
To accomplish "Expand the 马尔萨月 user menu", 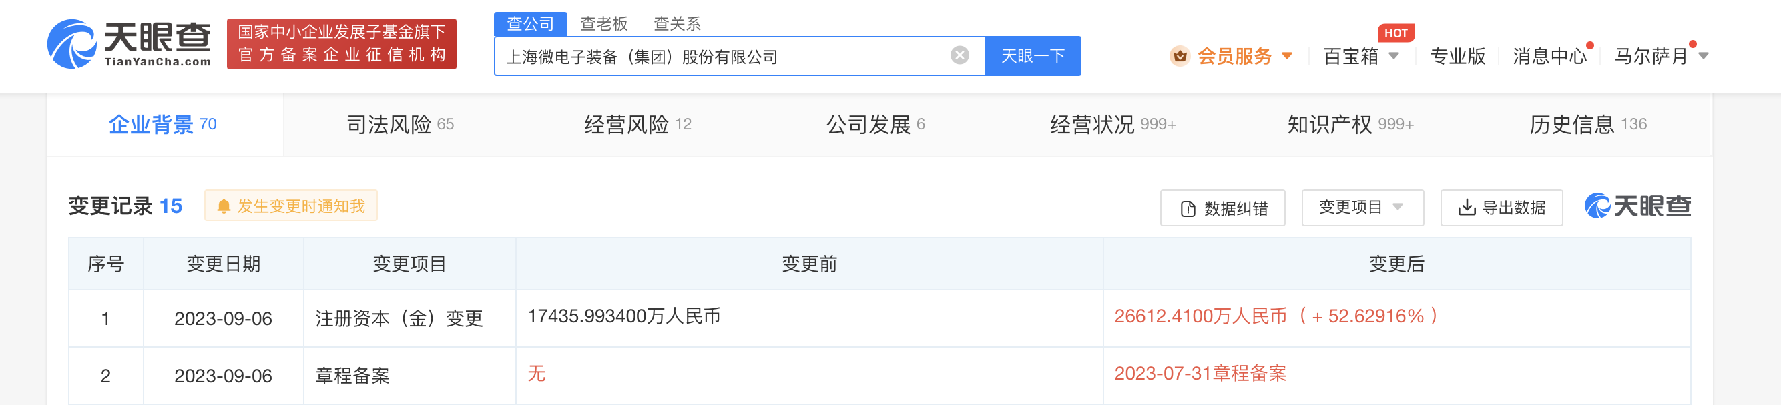I will tap(1703, 56).
